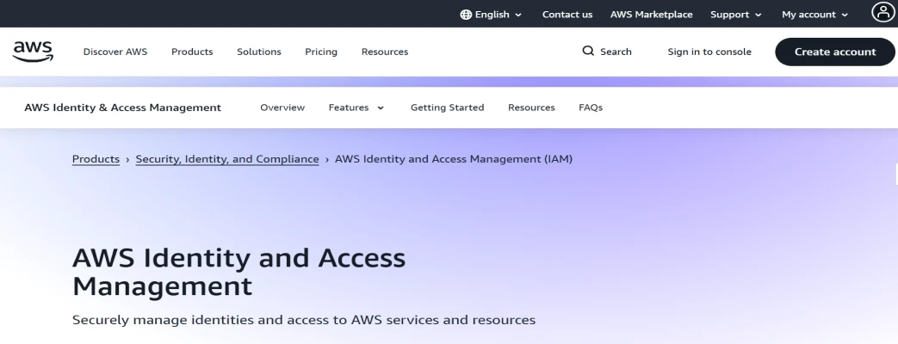Expand the Support dropdown chevron
Viewport: 898px width, 344px height.
(x=759, y=15)
